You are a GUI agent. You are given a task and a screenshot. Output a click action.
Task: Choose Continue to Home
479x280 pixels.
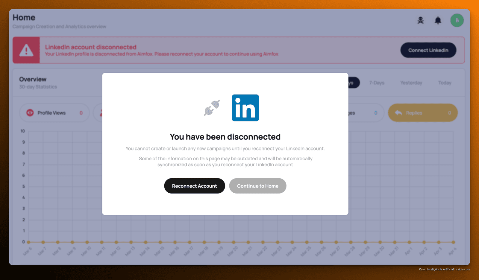pyautogui.click(x=258, y=186)
